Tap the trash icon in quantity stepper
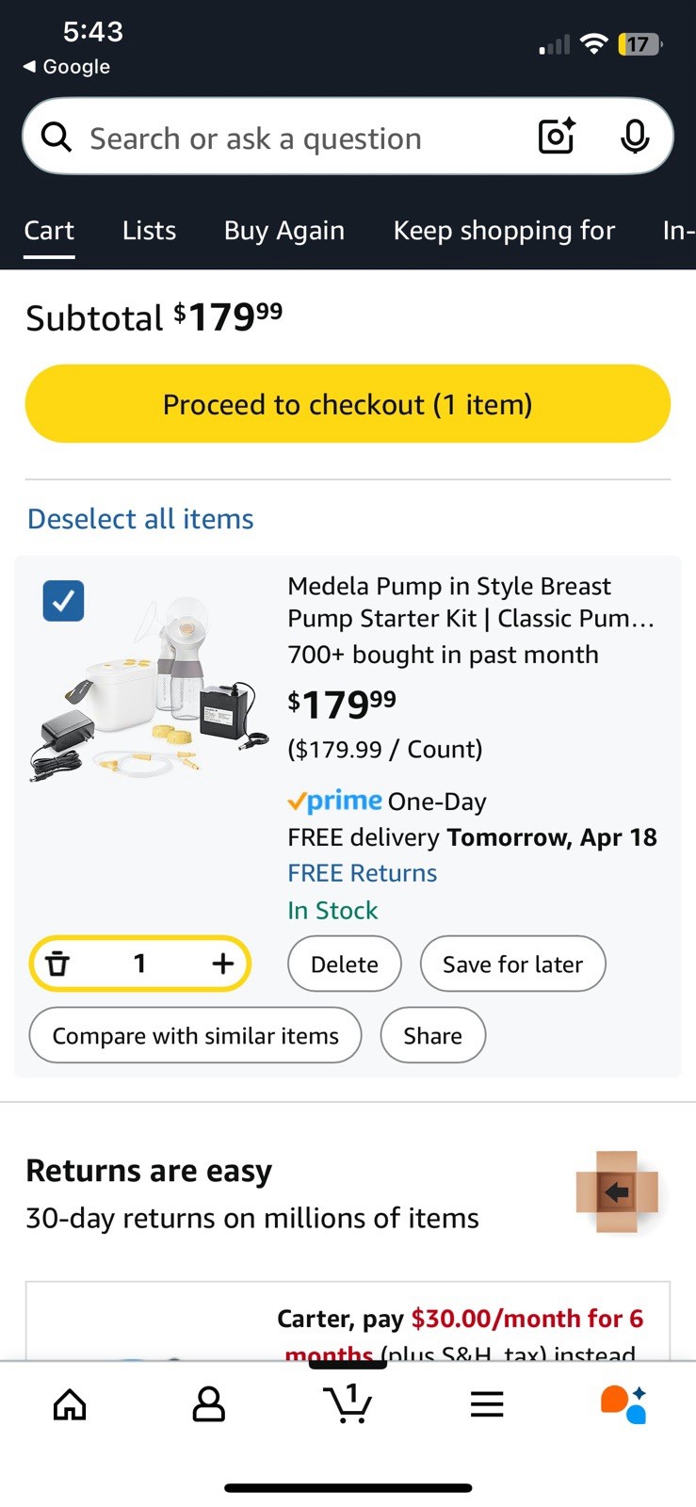Image resolution: width=696 pixels, height=1507 pixels. point(58,964)
